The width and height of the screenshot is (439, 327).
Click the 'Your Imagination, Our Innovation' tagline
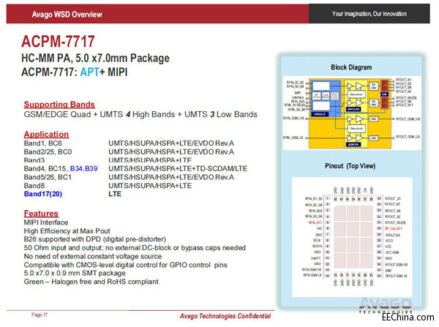(369, 14)
